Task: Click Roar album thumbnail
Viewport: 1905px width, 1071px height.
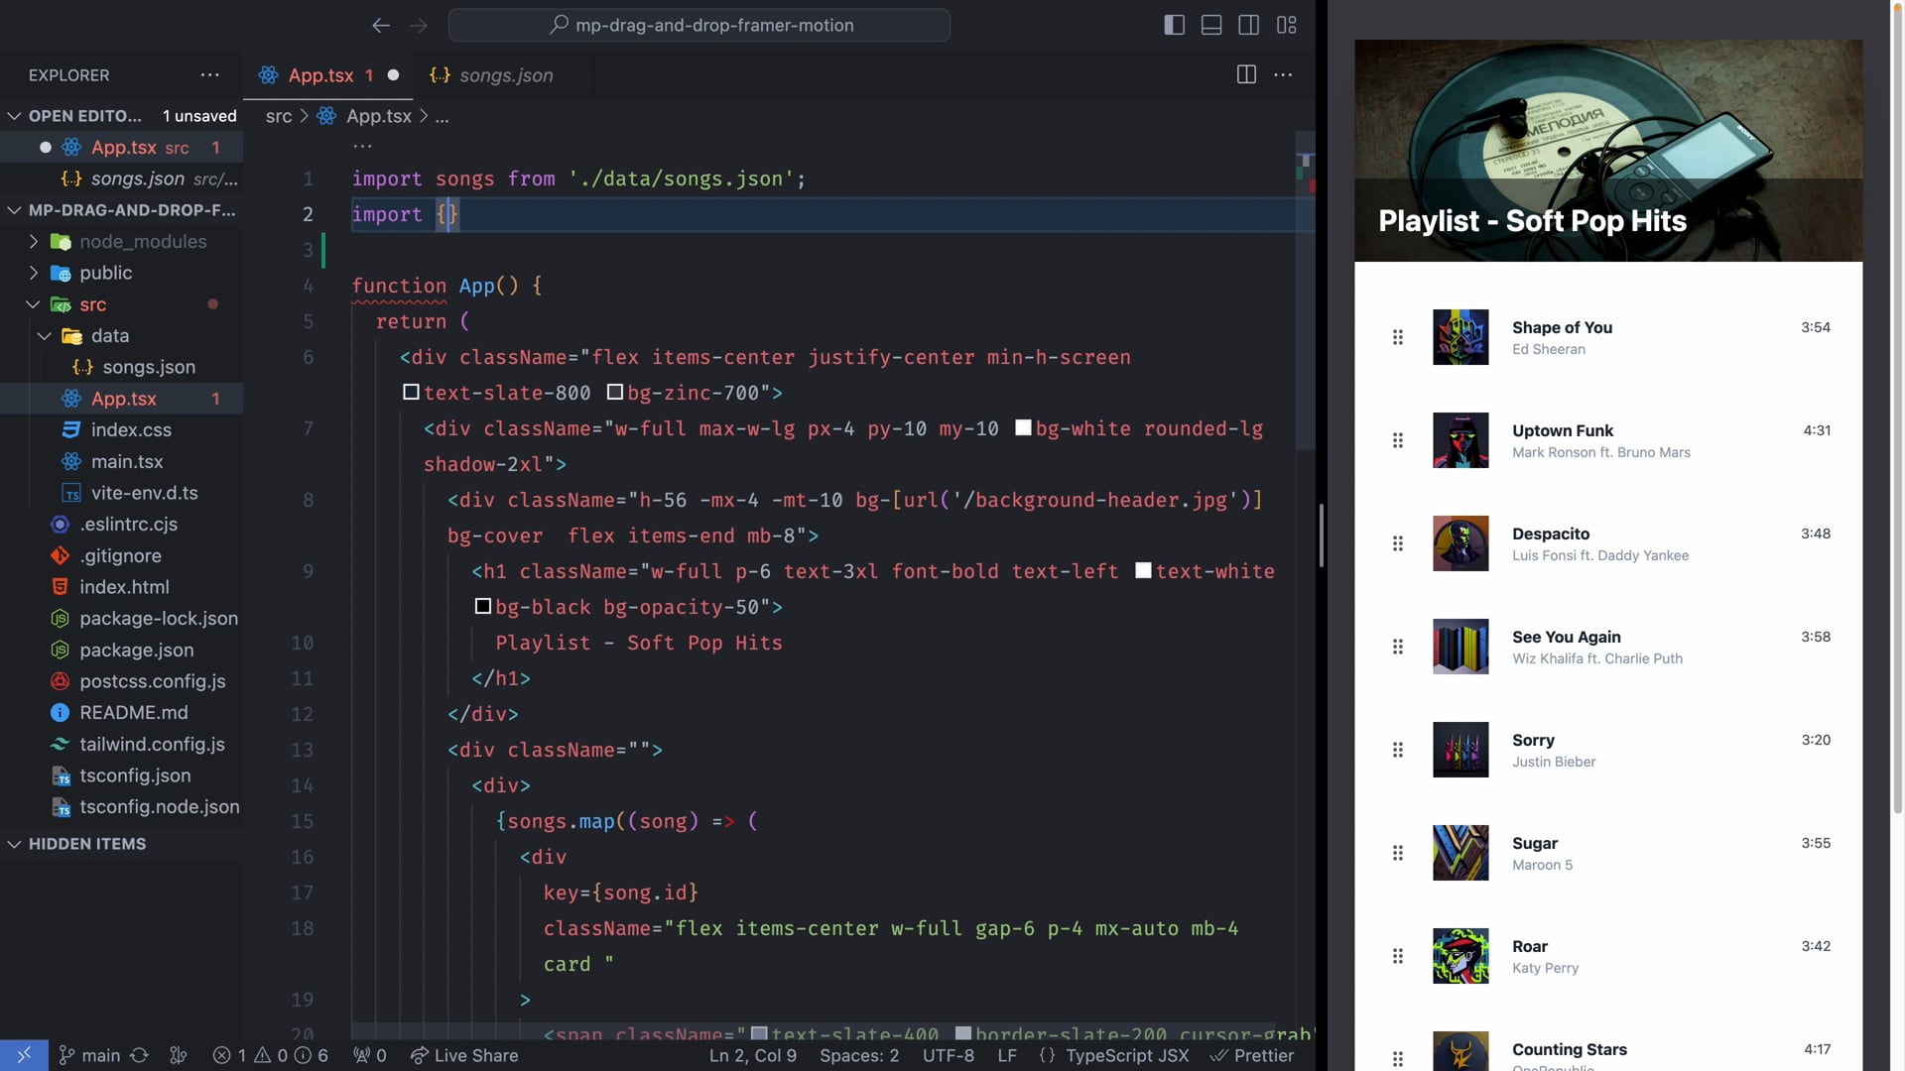Action: (1460, 956)
